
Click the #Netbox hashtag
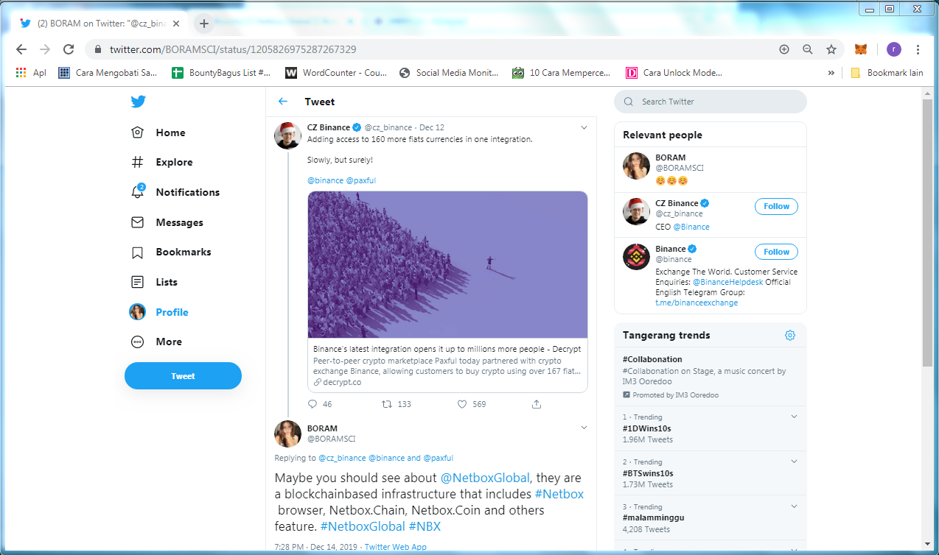tap(559, 494)
